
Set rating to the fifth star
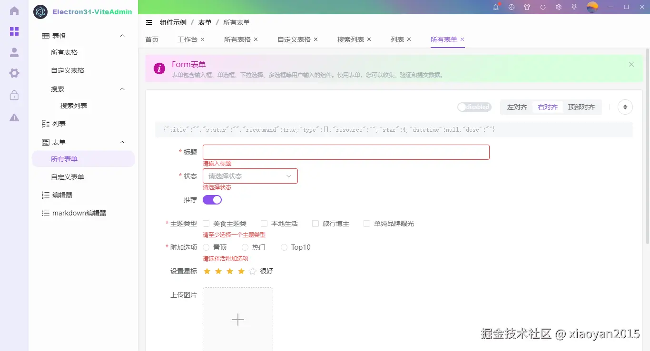pos(253,271)
